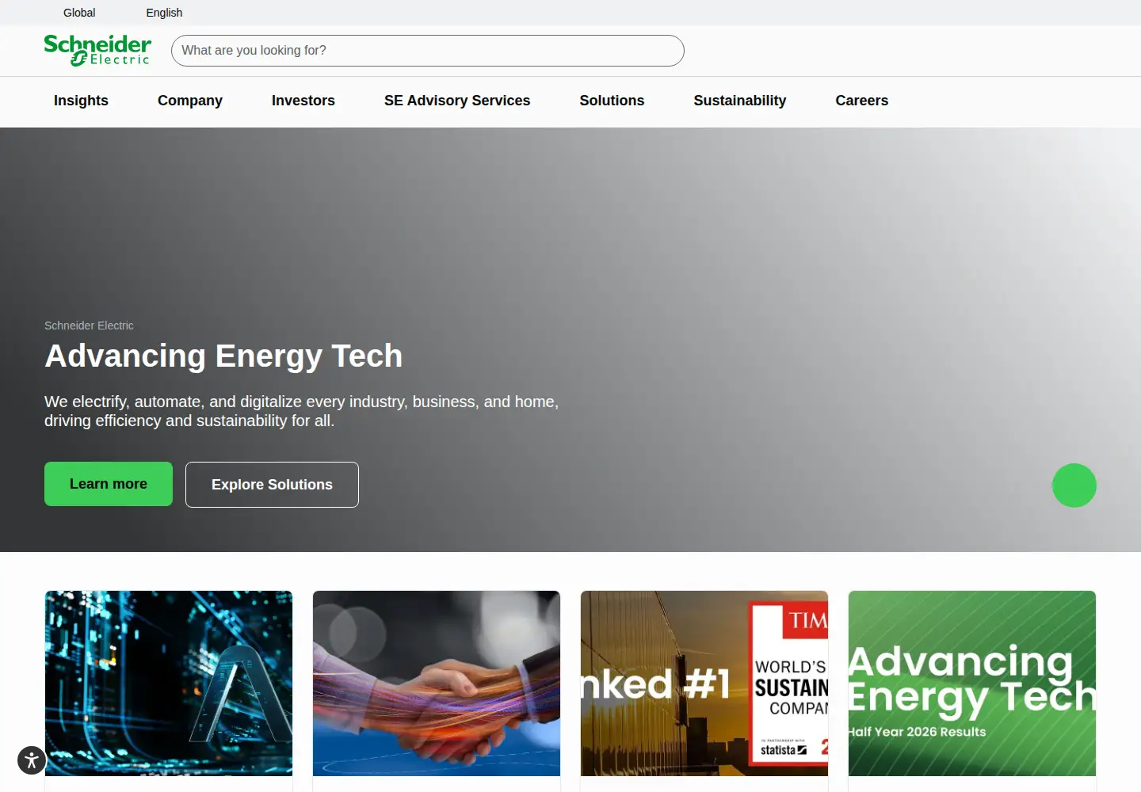Open the Global region selector
This screenshot has height=792, width=1141.
click(79, 13)
